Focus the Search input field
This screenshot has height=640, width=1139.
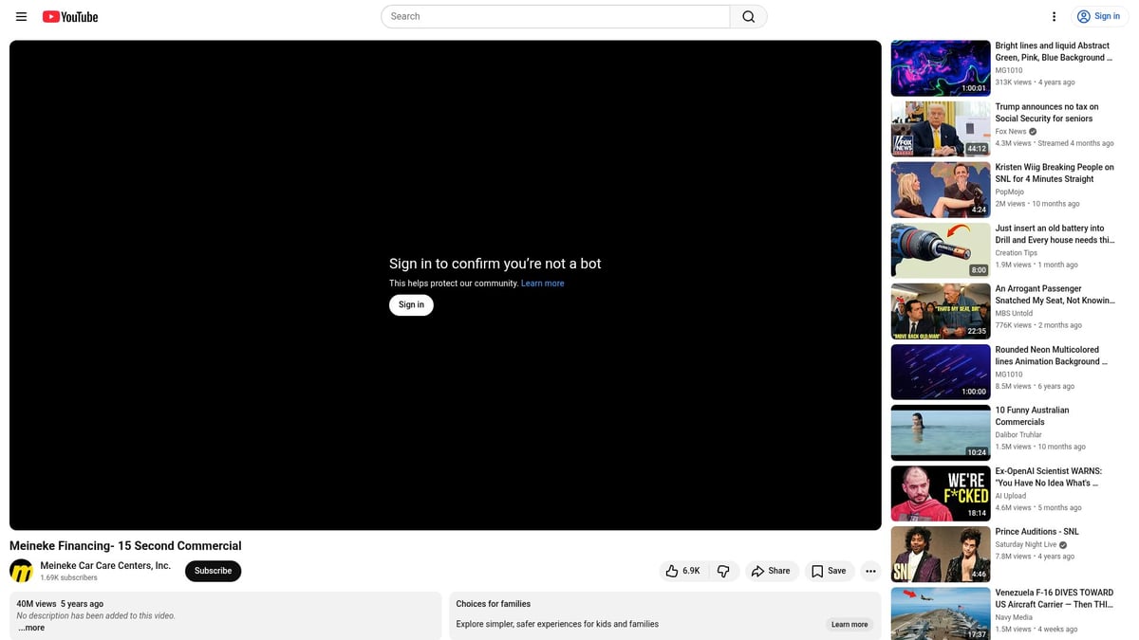(555, 16)
